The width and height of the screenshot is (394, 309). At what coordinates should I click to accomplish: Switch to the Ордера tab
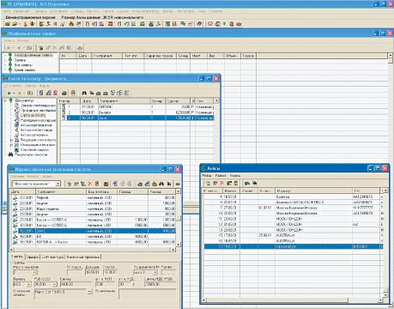tap(33, 257)
